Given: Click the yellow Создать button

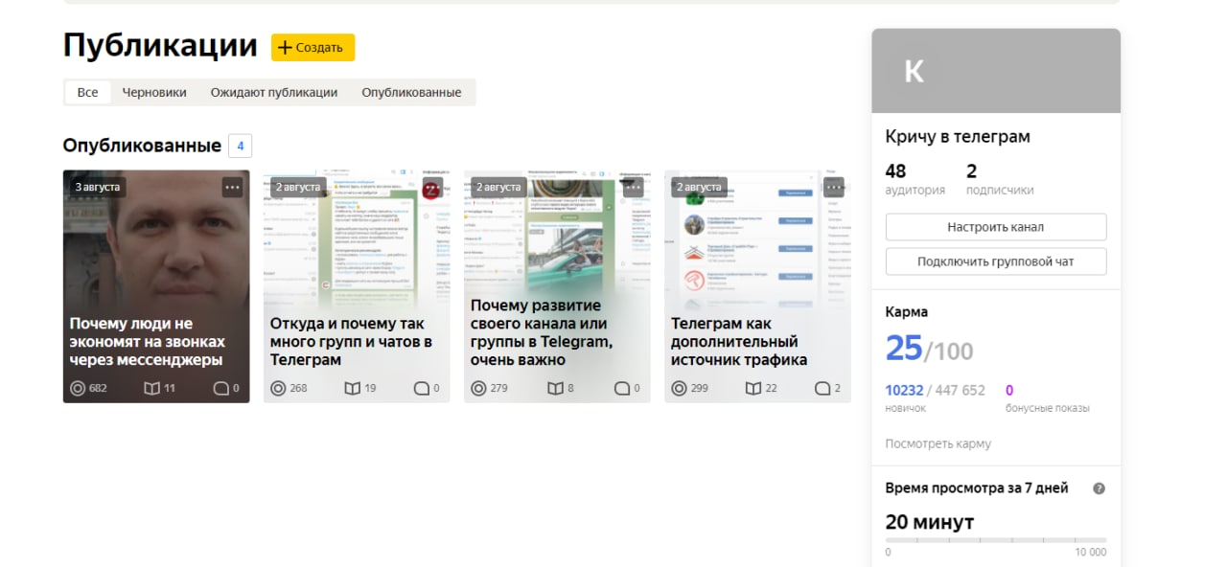Looking at the screenshot, I should tap(313, 48).
